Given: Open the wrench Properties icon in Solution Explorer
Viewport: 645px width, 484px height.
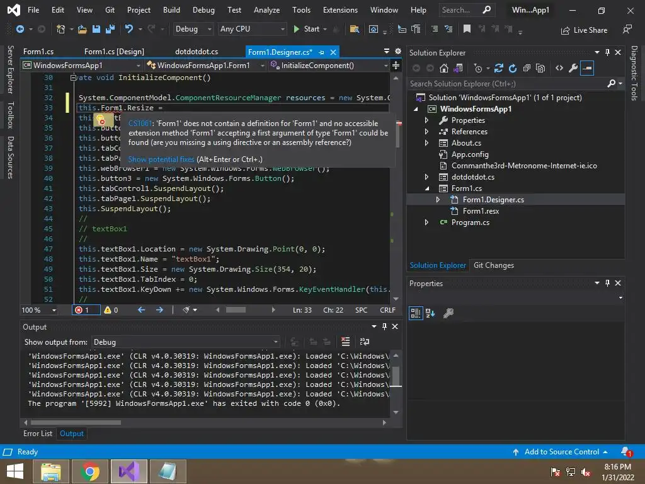Looking at the screenshot, I should 573,68.
